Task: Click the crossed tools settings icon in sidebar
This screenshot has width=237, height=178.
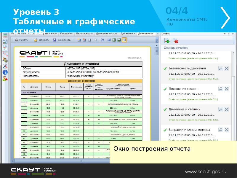Action: 5,66
